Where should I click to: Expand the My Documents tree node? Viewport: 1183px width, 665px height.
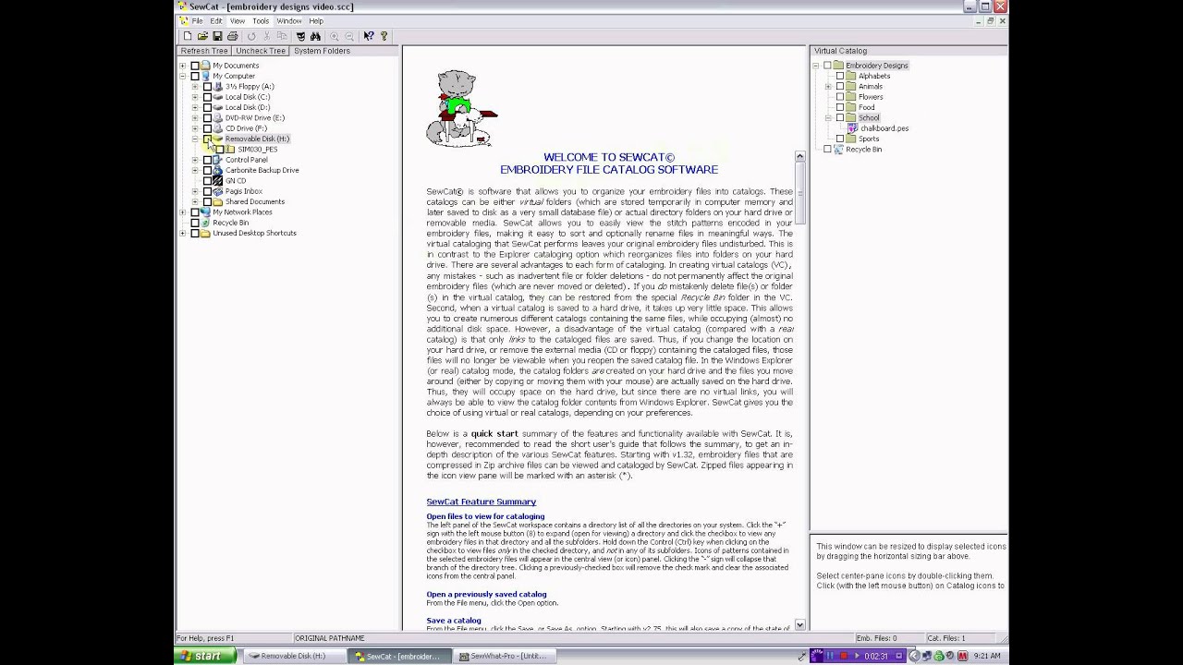pyautogui.click(x=182, y=66)
